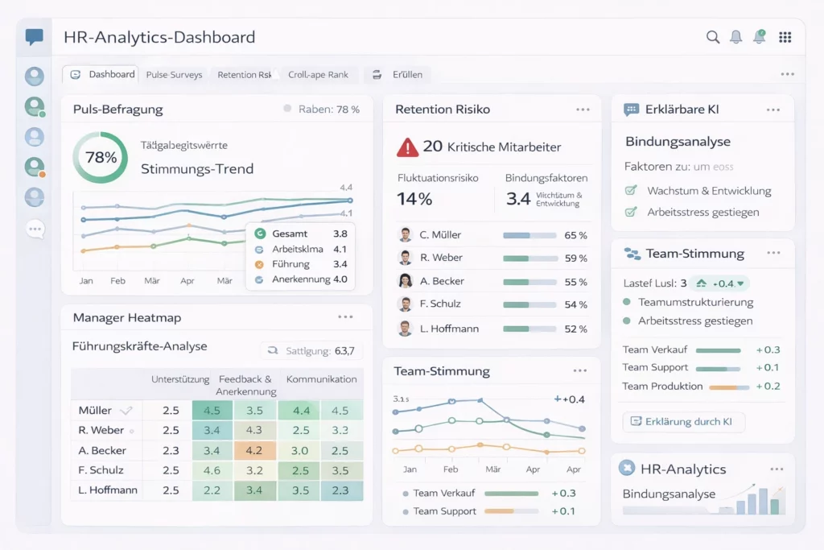The width and height of the screenshot is (824, 550).
Task: Open the Retention Risk tab
Action: coord(243,74)
